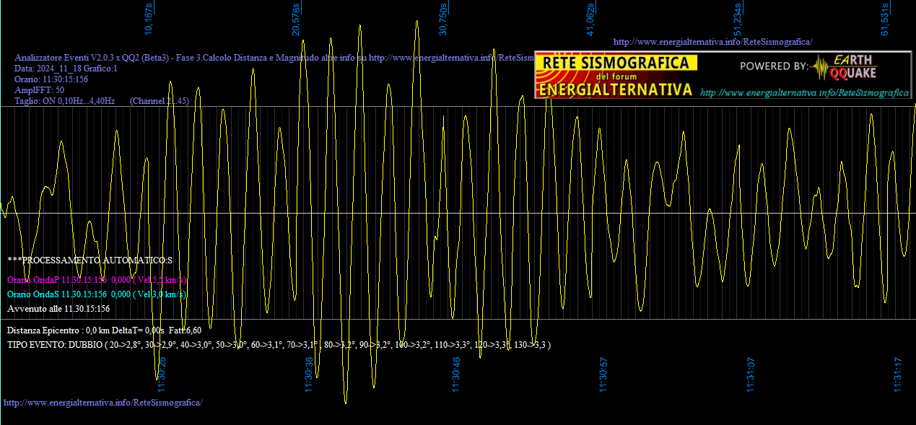This screenshot has width=916, height=425.
Task: Open the top-right energialternativa.info URL
Action: tap(712, 42)
